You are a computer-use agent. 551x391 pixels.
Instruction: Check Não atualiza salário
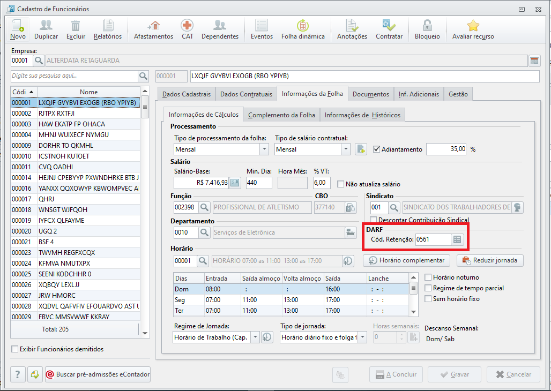(x=340, y=184)
